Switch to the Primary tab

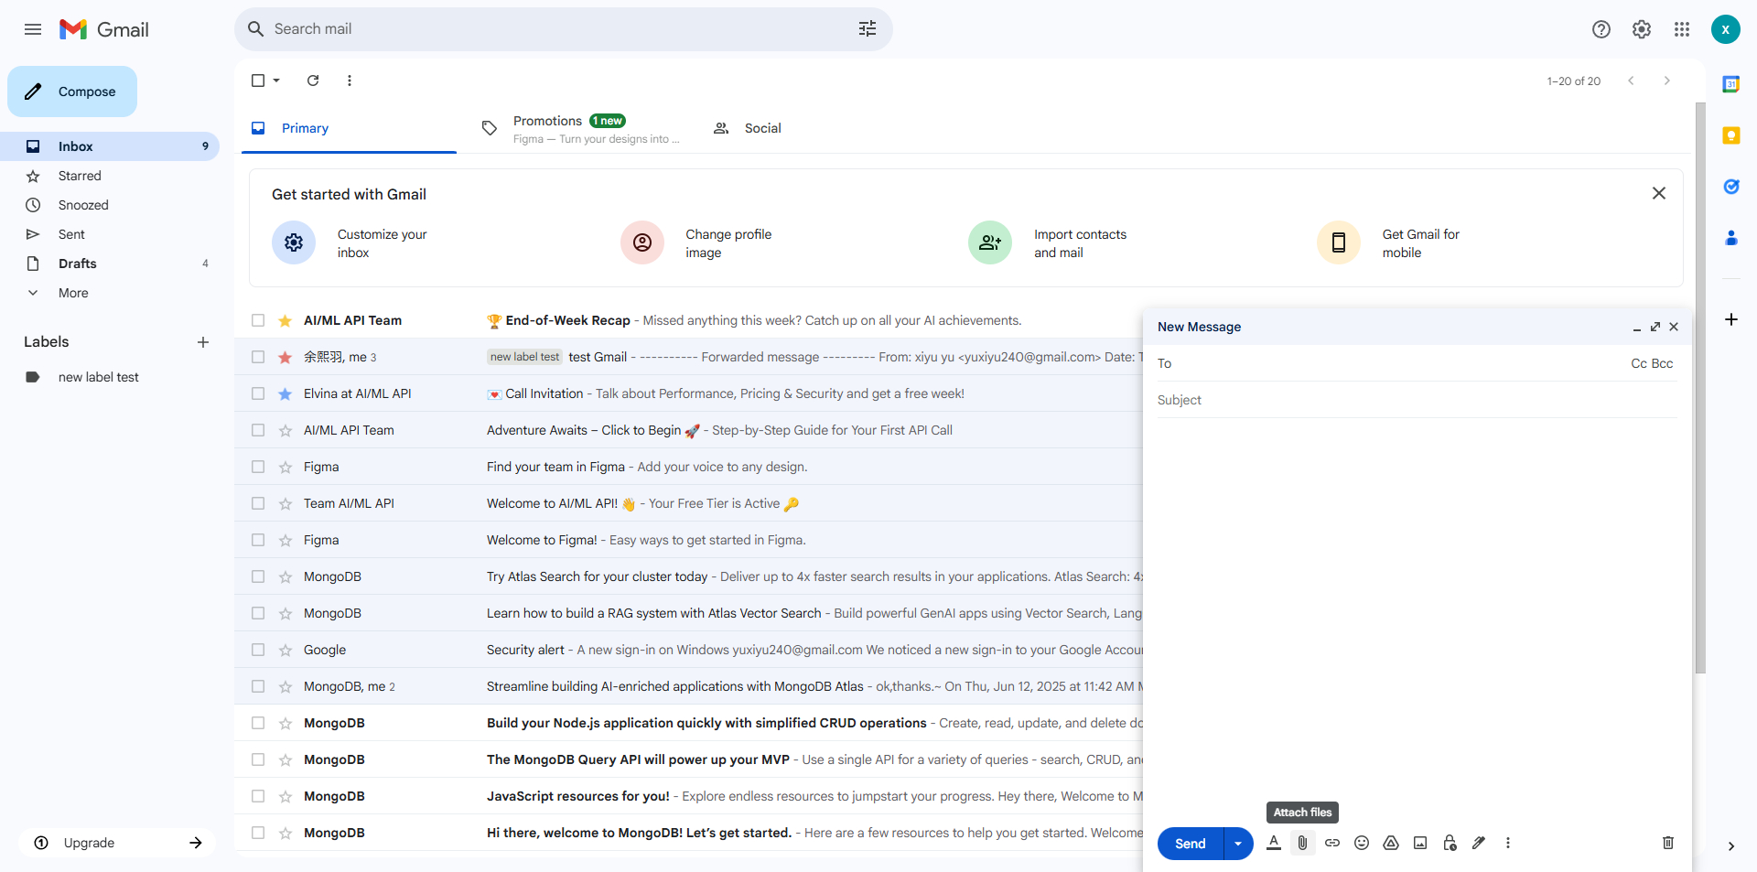[x=349, y=128]
